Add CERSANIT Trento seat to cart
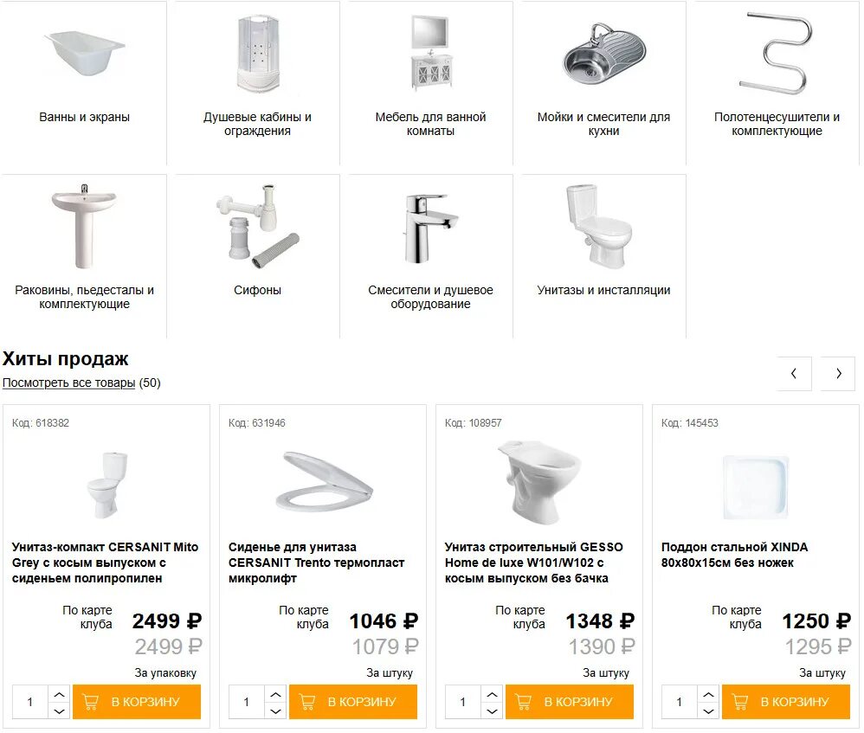The height and width of the screenshot is (733, 864). tap(352, 702)
